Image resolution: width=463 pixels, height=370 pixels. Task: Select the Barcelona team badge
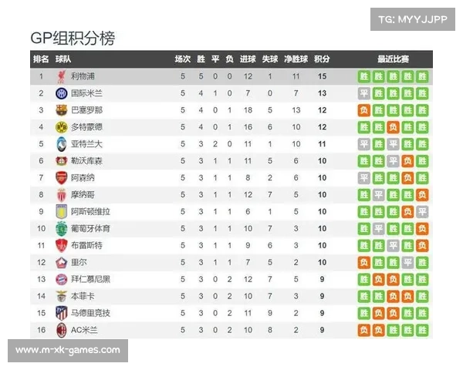click(62, 110)
